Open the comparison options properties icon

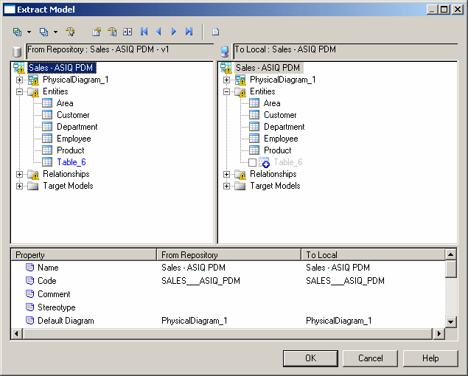(97, 32)
